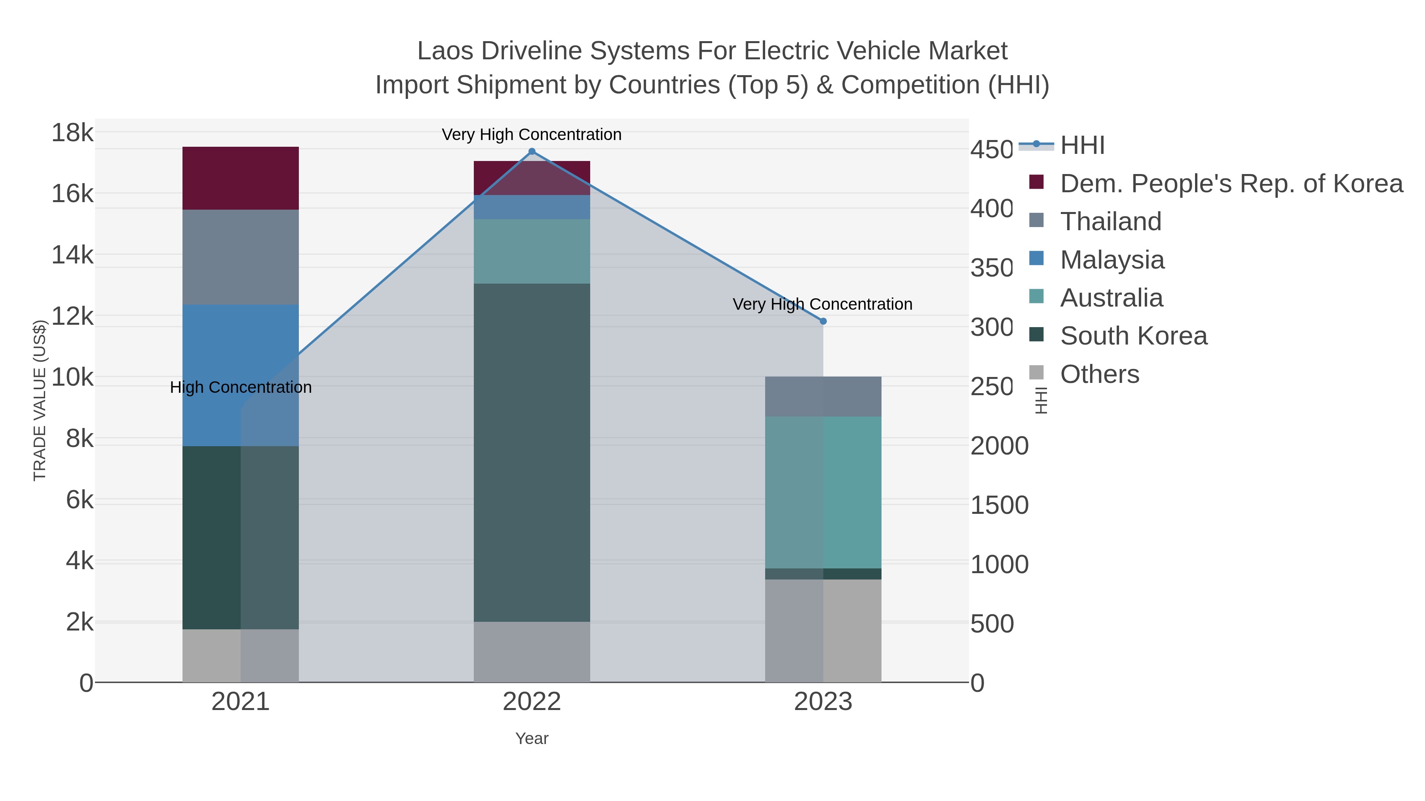
Task: Select the 2023 Australia bar segment
Action: click(823, 492)
